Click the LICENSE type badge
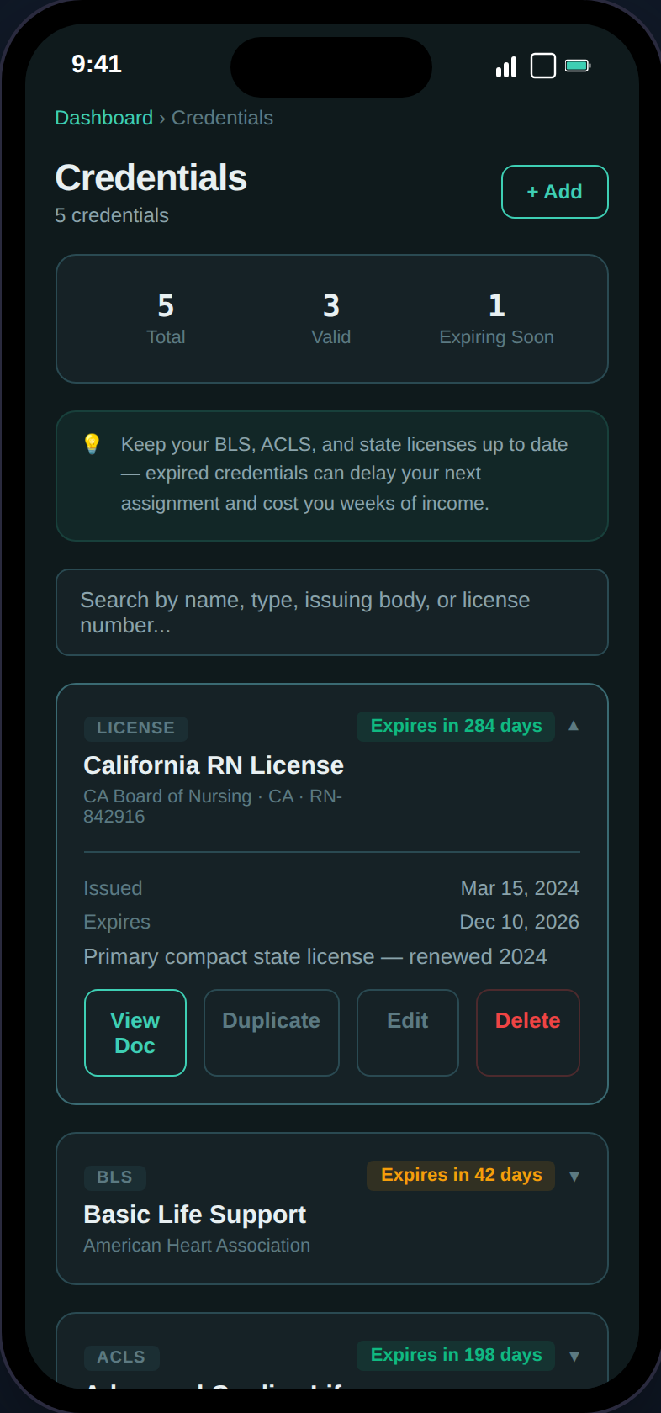The image size is (661, 1413). [135, 728]
